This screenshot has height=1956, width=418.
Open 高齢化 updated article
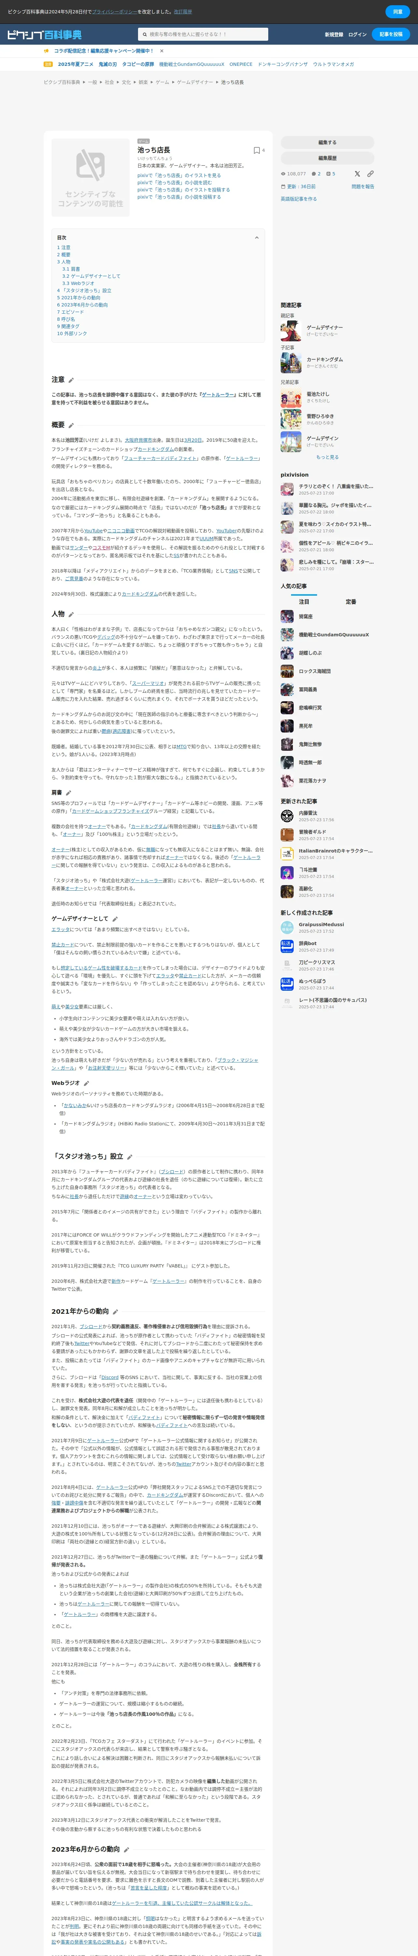click(305, 888)
